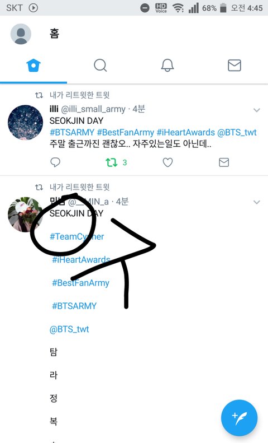Image resolution: width=268 pixels, height=443 pixels.
Task: Open the notifications bell tab
Action: click(167, 66)
